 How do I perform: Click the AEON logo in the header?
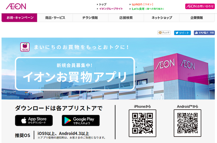pos(16,7)
